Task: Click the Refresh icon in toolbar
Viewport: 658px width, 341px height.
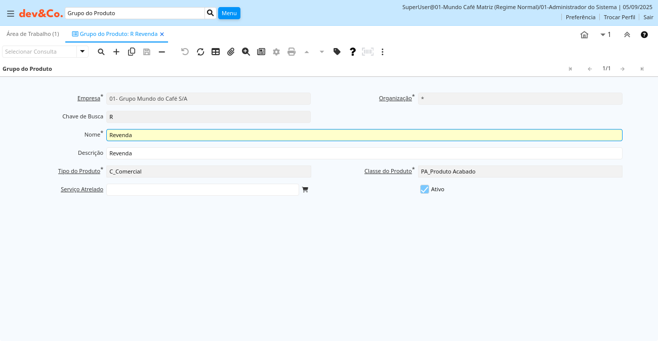Action: tap(200, 52)
